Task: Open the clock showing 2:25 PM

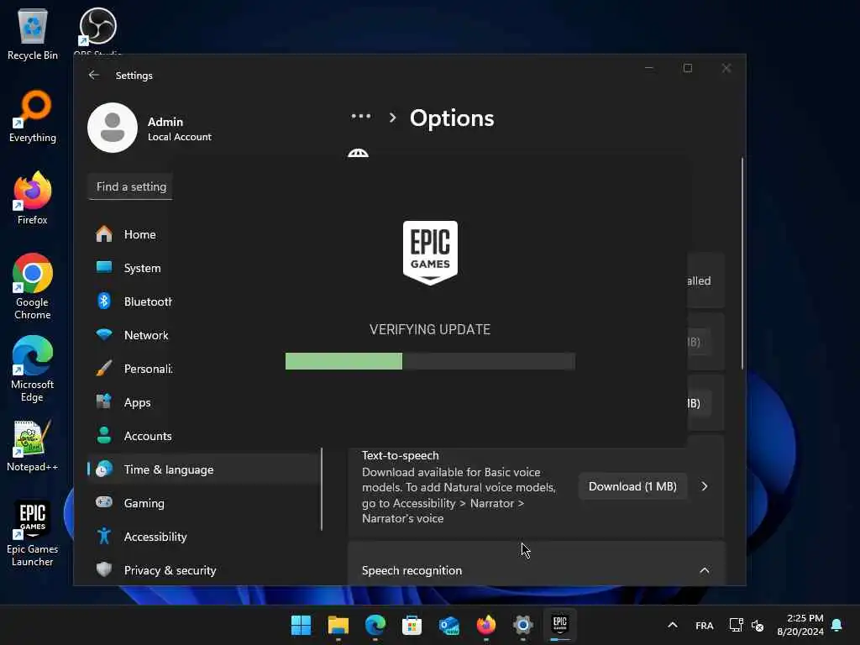Action: click(x=800, y=625)
